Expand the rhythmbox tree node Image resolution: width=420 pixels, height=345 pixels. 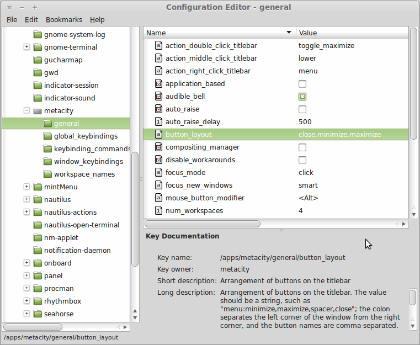coord(26,301)
